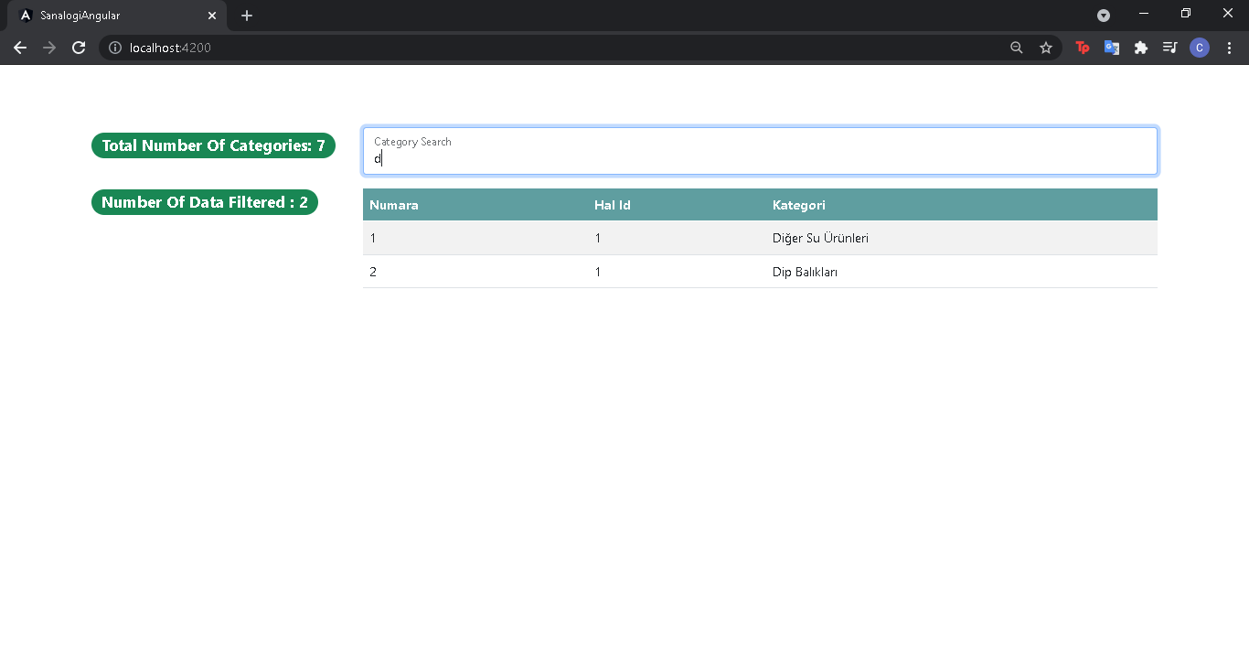Open the Google Translate extension icon
Viewport: 1249px width, 666px height.
1112,48
